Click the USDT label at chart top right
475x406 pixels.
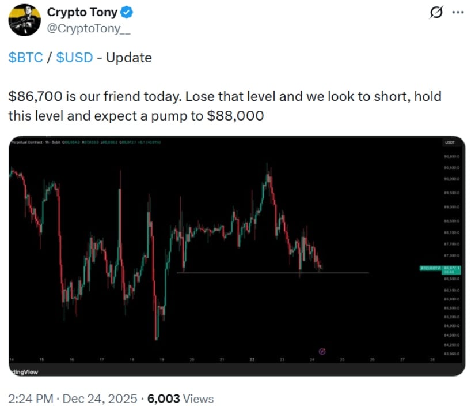pos(450,142)
